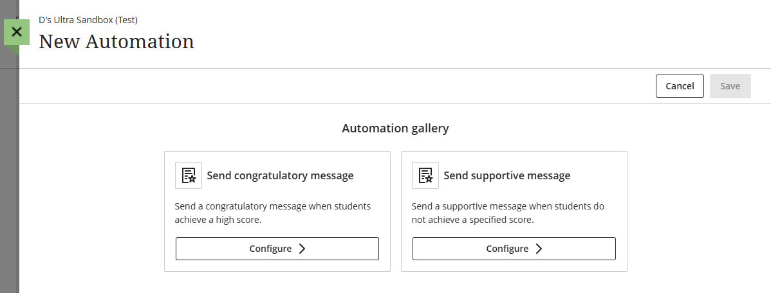771x293 pixels.
Task: Click the supportive message description text
Action: pos(507,213)
